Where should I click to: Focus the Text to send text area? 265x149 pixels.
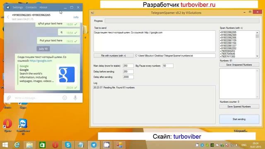point(154,41)
